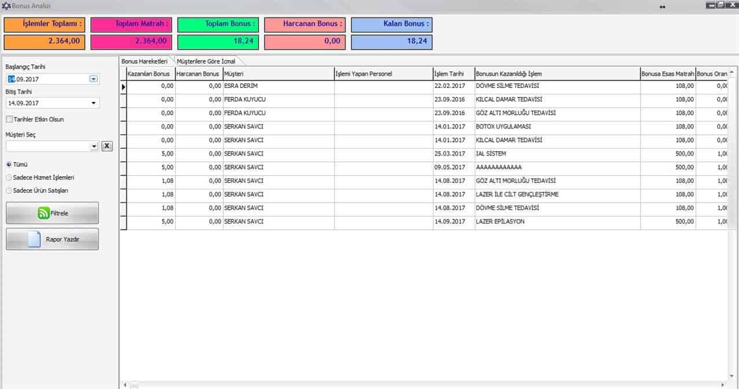Viewport: 739px width, 389px height.
Task: Click the İşlem Tarihi column header
Action: (449, 74)
